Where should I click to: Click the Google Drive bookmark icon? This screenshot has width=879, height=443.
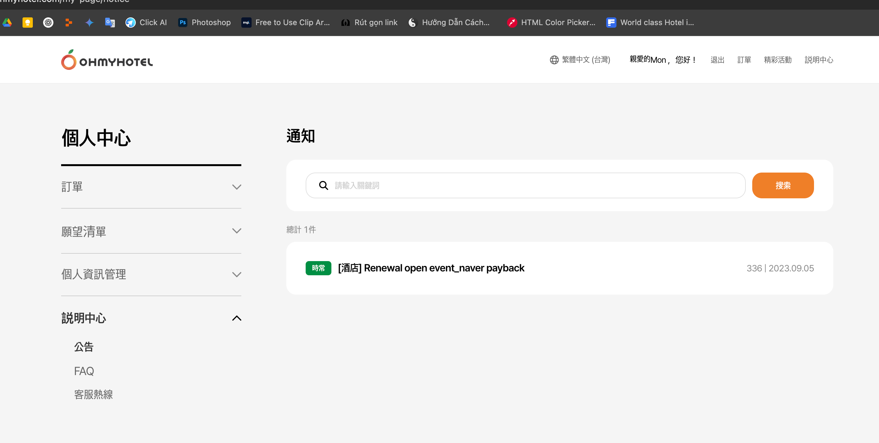pyautogui.click(x=7, y=23)
